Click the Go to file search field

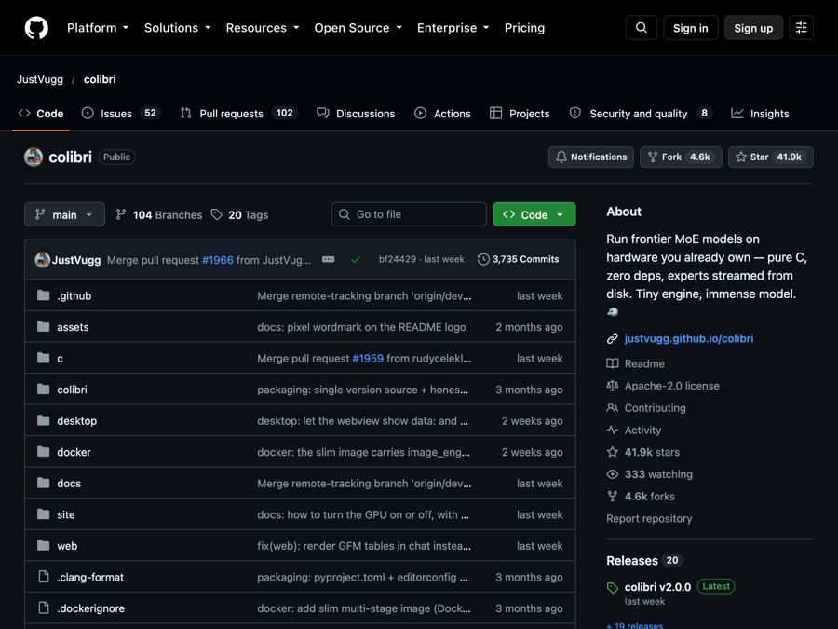pyautogui.click(x=409, y=214)
